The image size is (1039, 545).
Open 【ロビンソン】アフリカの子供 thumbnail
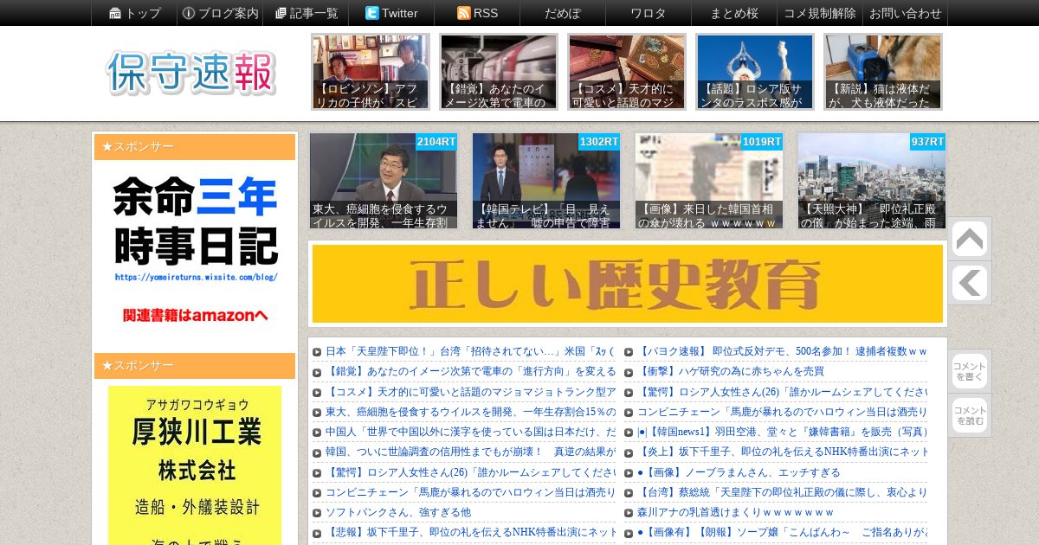click(x=371, y=72)
